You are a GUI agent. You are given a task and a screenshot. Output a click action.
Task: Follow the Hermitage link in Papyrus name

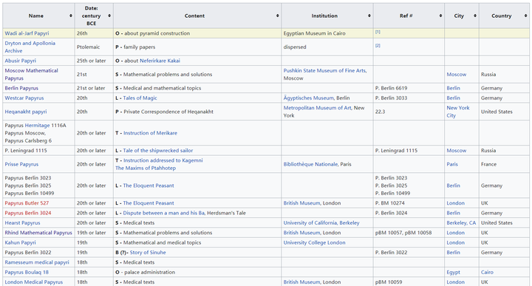tap(38, 126)
